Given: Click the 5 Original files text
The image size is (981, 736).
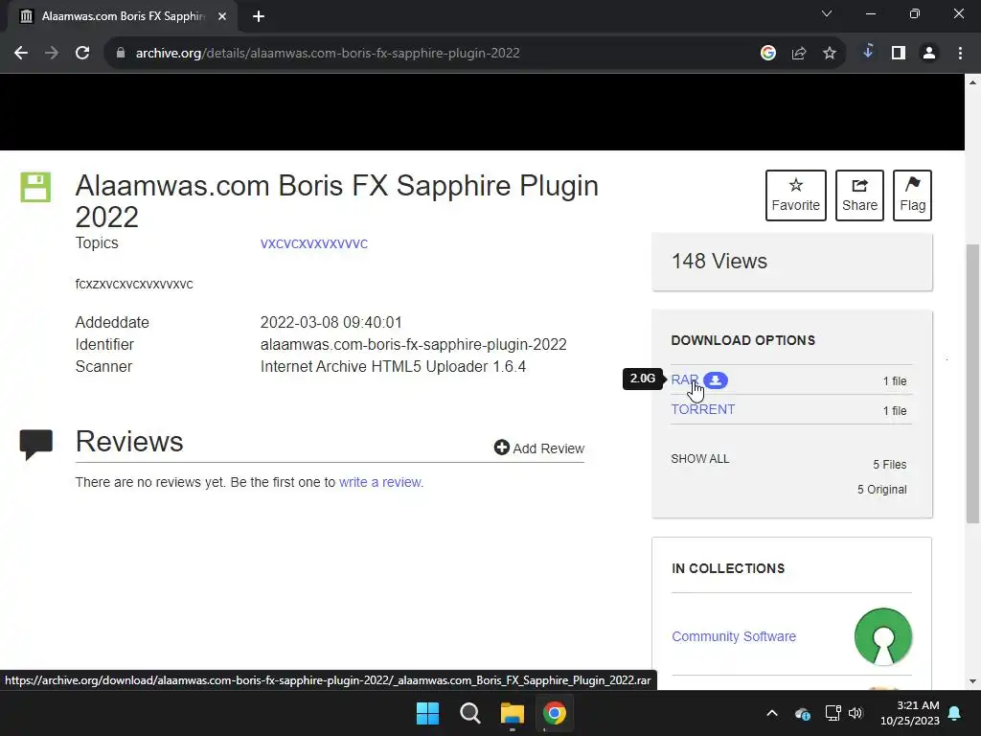Looking at the screenshot, I should click(881, 490).
